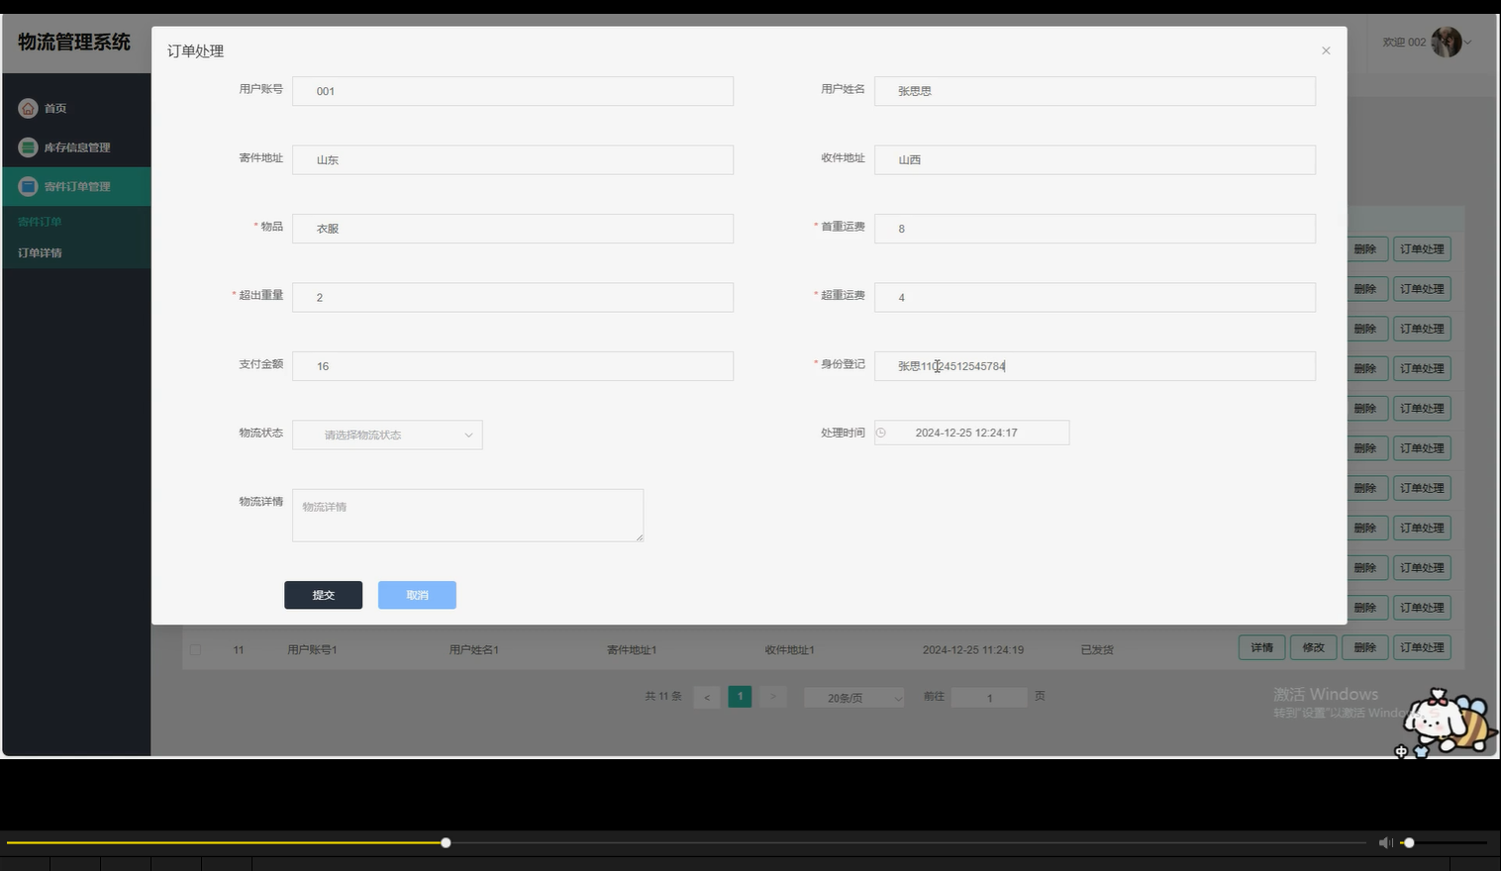The width and height of the screenshot is (1501, 871).
Task: Click the home icon beside 首页
Action: click(x=28, y=108)
